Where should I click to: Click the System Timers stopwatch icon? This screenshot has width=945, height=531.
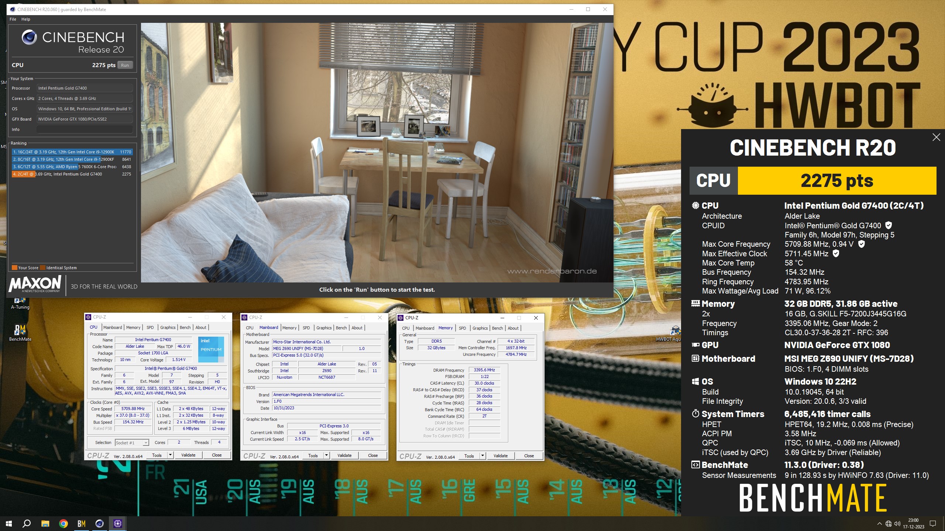point(695,413)
